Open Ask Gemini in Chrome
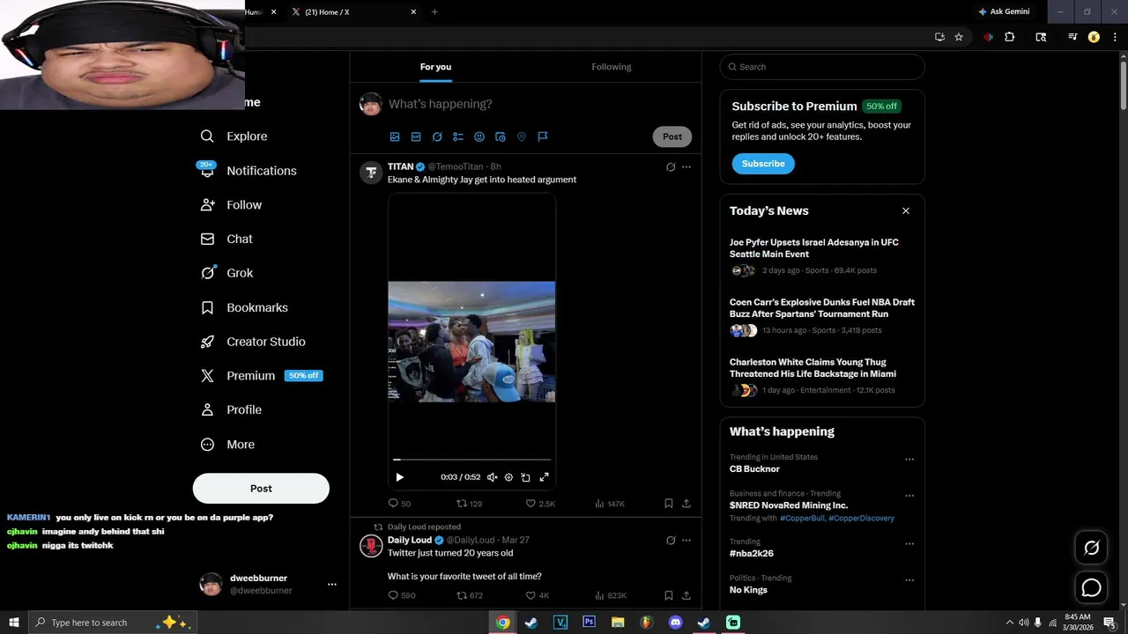The width and height of the screenshot is (1128, 634). [x=1004, y=12]
